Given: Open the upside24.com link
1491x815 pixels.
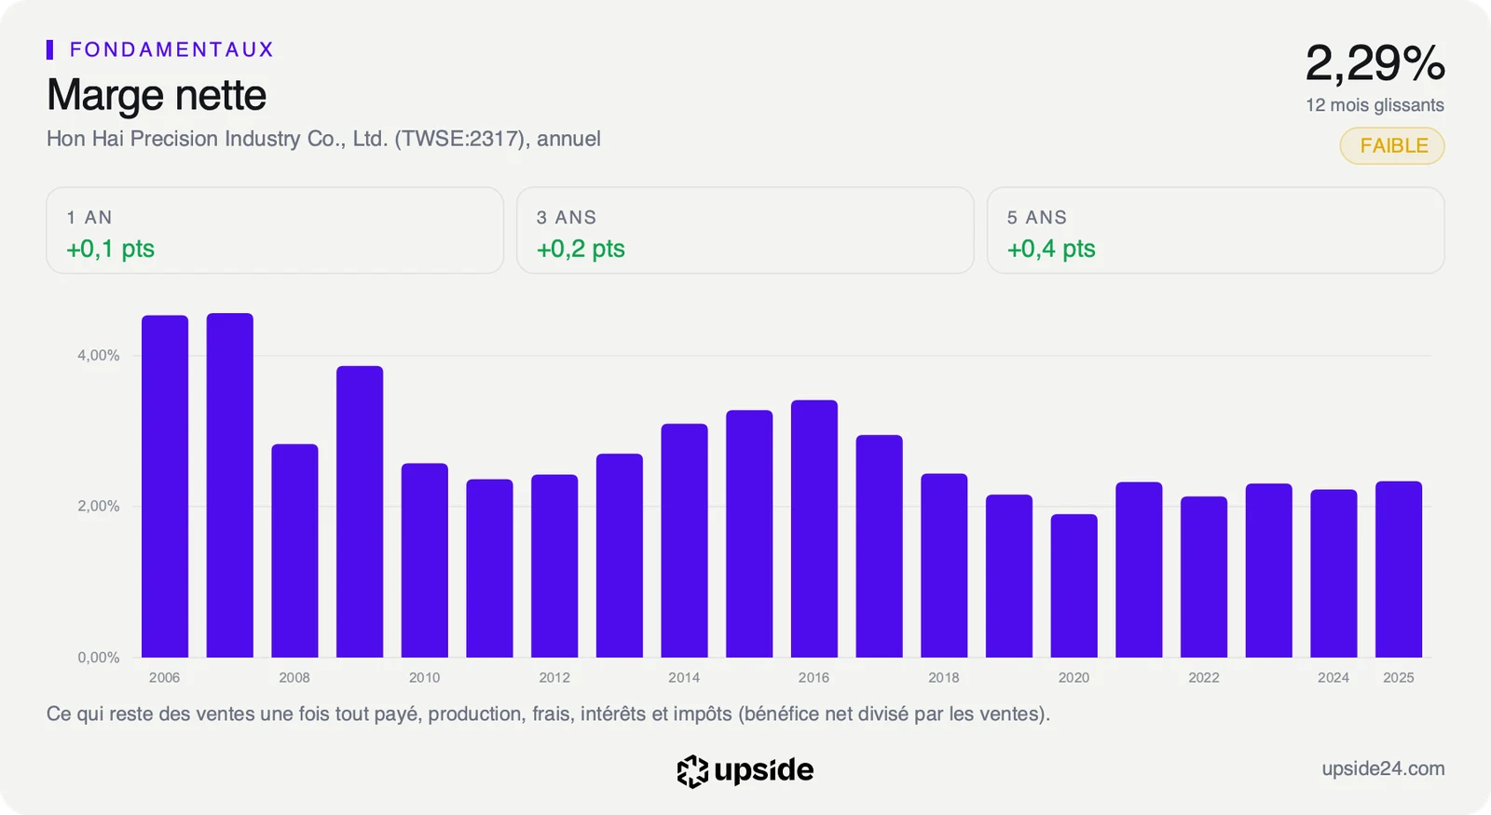Looking at the screenshot, I should click(x=1383, y=768).
